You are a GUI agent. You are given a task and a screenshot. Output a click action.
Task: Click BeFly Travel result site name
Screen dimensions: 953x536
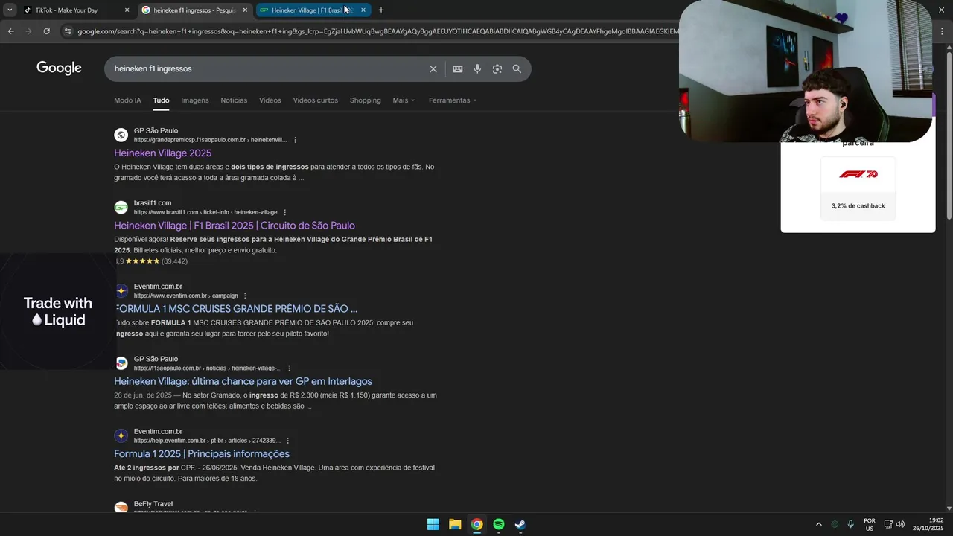(x=153, y=504)
